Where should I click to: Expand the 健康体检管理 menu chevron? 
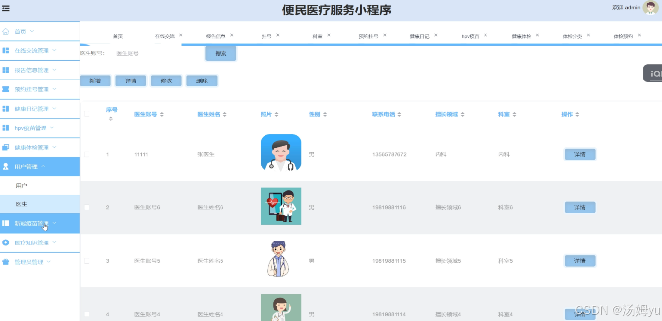point(54,147)
